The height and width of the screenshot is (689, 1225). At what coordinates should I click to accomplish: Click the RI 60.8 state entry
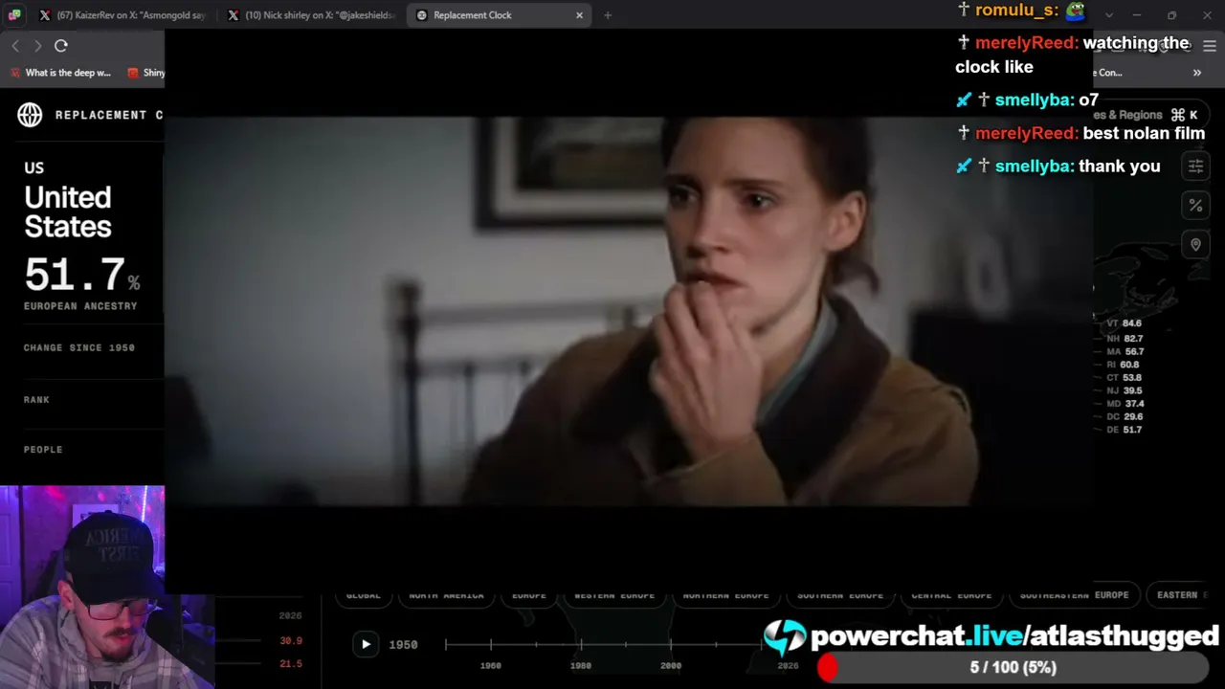1125,365
